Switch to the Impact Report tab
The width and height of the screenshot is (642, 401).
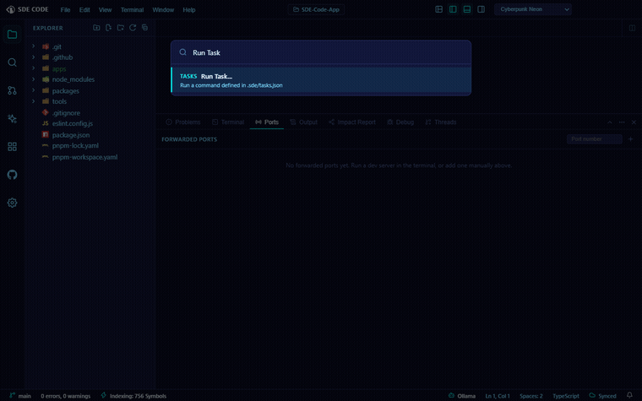352,122
